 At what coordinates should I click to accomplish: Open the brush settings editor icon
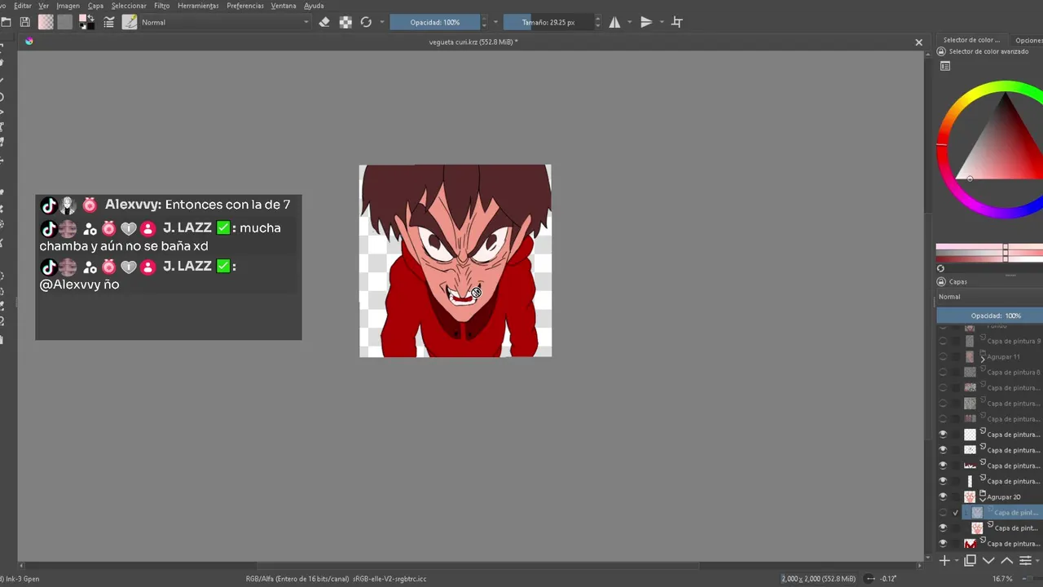(109, 22)
